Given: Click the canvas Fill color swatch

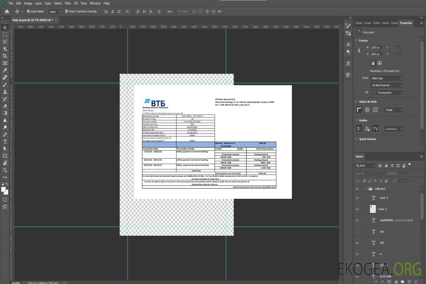Looking at the screenshot, I should (372, 93).
